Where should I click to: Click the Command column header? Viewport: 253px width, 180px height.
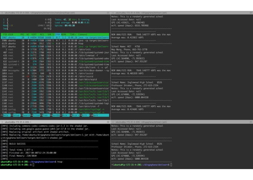pos(83,35)
